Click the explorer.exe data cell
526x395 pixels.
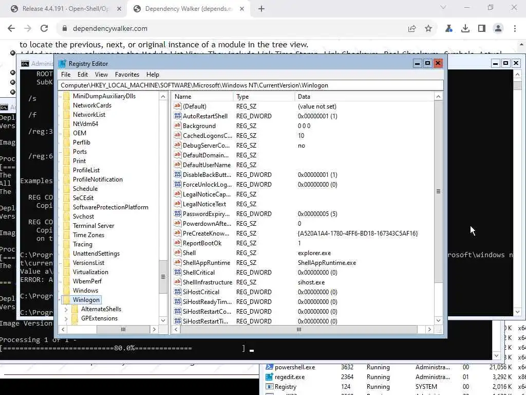click(x=314, y=253)
